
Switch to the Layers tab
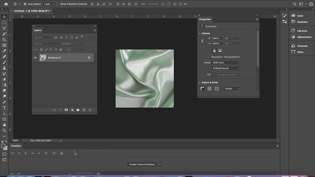tap(37, 30)
